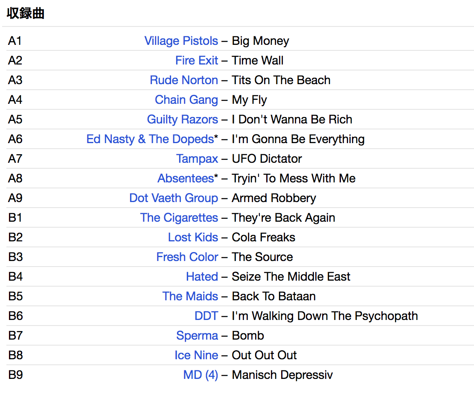The height and width of the screenshot is (396, 474).
Task: Click the 収録曲 tracklist heading
Action: click(26, 14)
